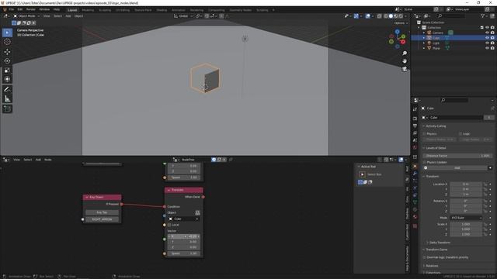Select the Cursor tool

[x=7, y=42]
